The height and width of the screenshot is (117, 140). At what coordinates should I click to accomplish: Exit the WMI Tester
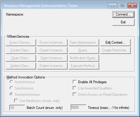[x=123, y=22]
